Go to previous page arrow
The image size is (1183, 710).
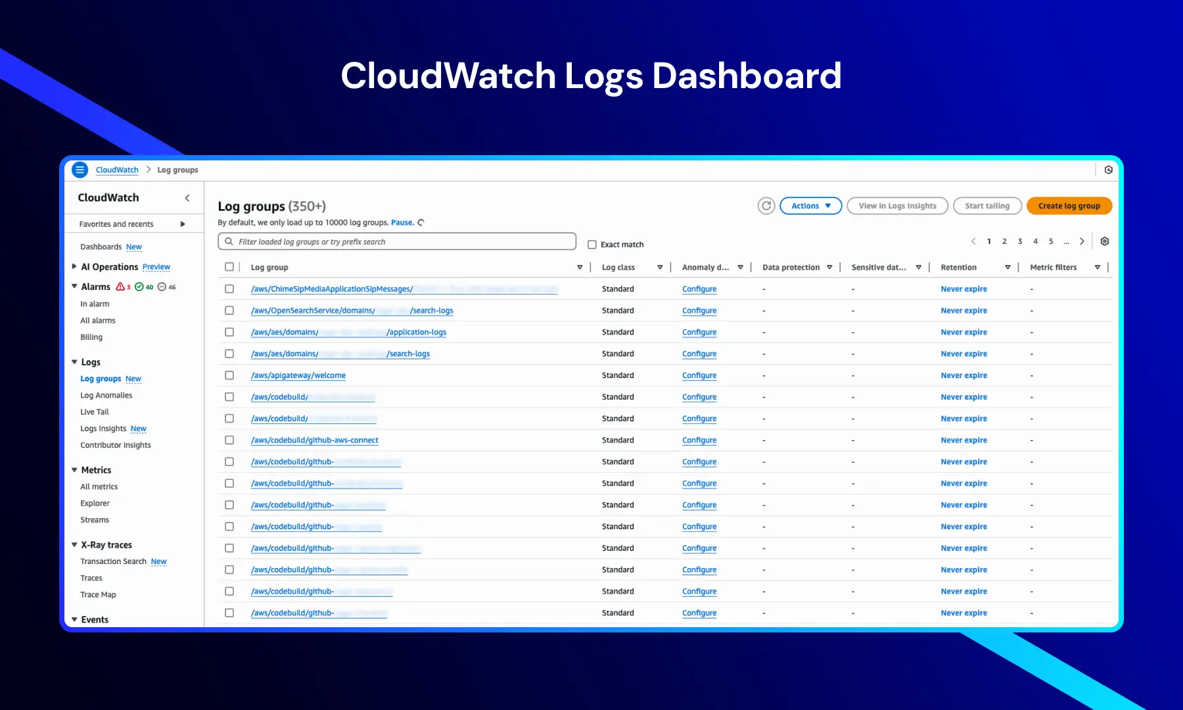tap(973, 241)
